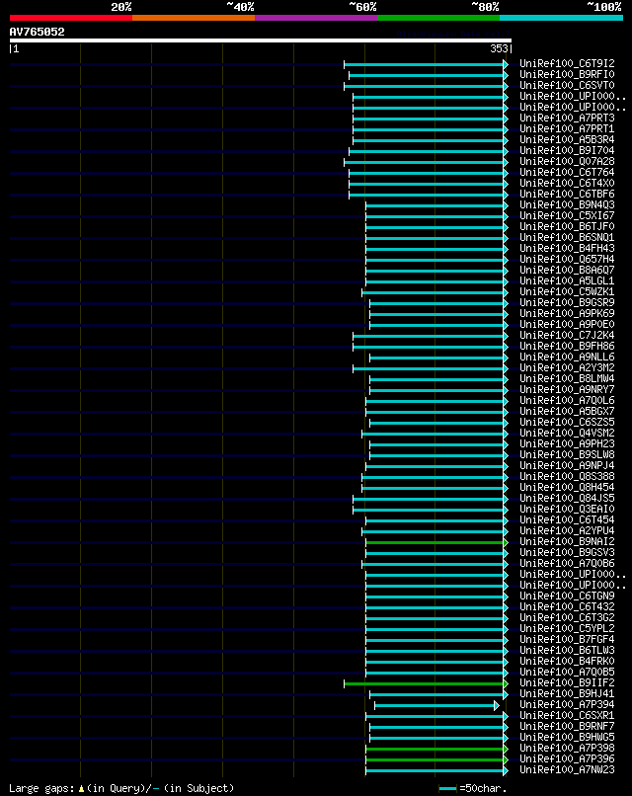Select the UniRef100_Q07A28 label
Viewport: 632px width, 796px height.
tap(567, 161)
